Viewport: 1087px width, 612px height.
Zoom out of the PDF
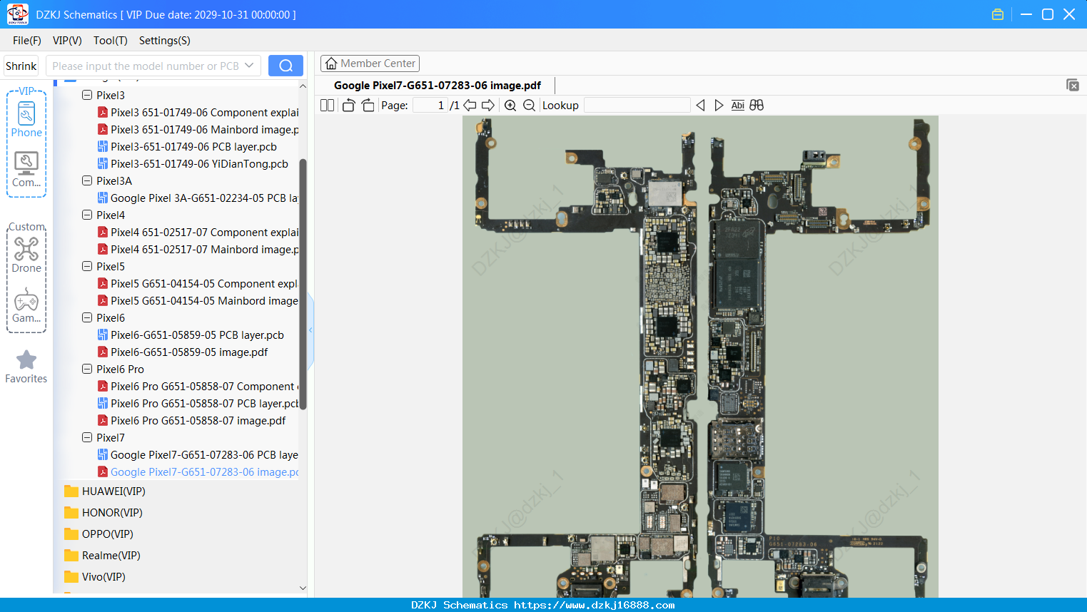click(529, 105)
